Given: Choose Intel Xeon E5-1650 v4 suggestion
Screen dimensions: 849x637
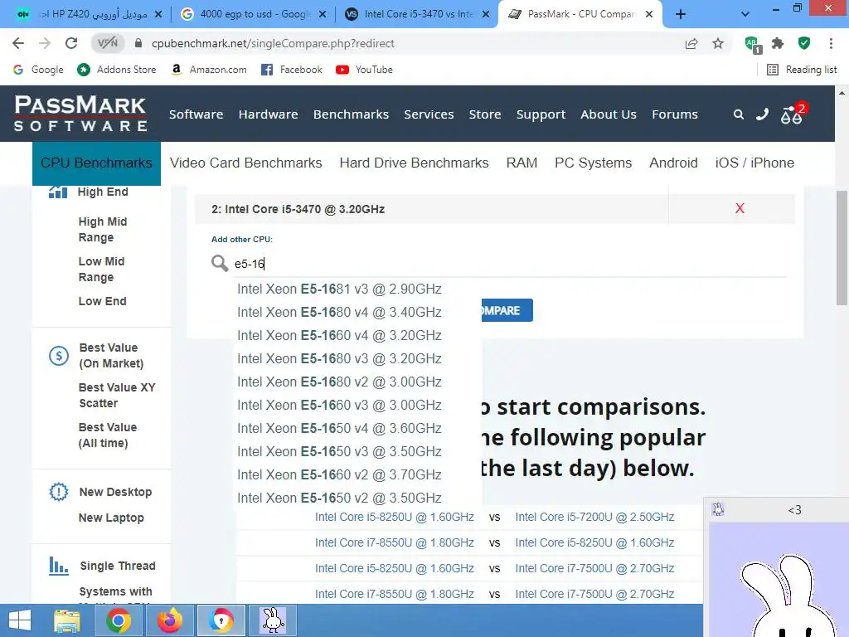Looking at the screenshot, I should [x=339, y=429].
